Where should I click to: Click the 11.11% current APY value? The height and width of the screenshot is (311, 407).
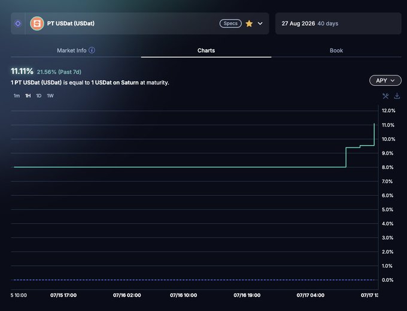[22, 71]
